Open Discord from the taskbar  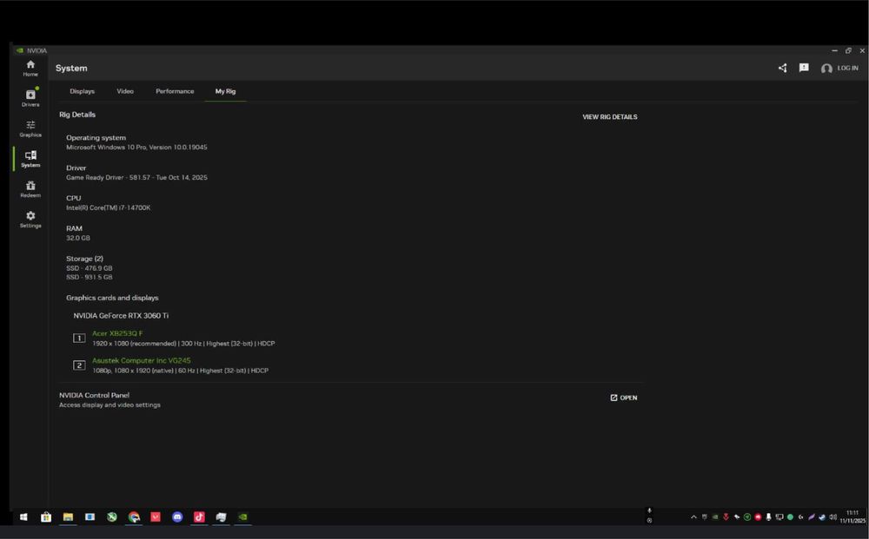point(177,516)
